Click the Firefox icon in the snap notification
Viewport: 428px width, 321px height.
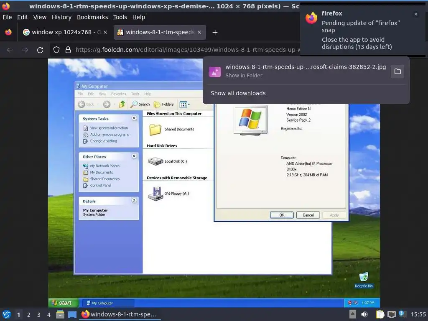[311, 18]
